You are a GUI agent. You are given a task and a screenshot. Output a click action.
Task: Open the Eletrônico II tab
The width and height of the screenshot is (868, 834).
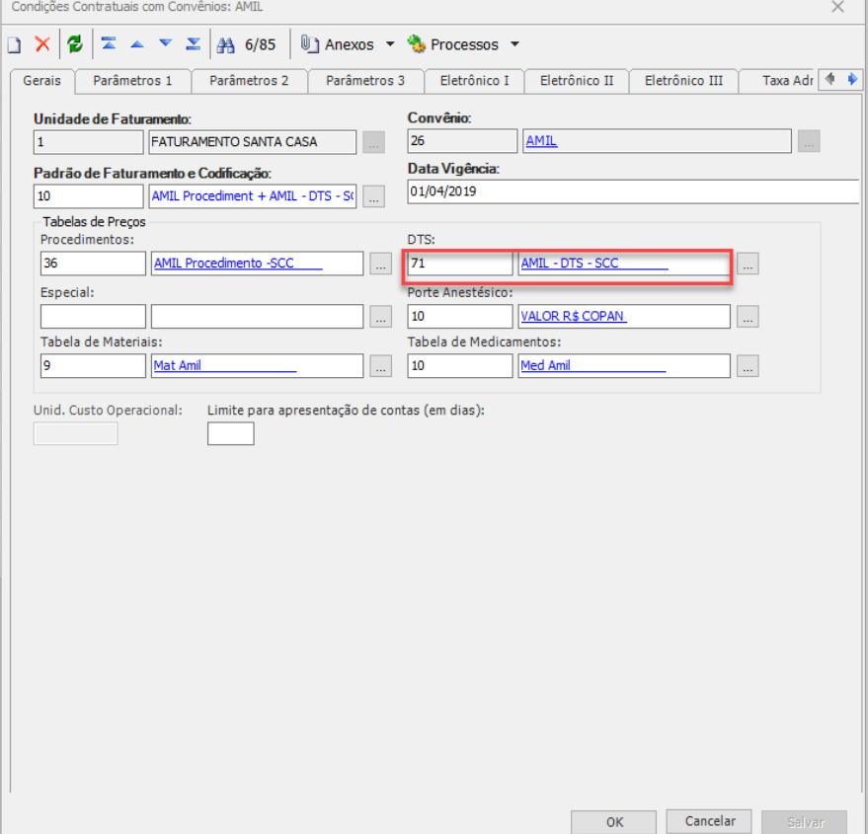577,81
